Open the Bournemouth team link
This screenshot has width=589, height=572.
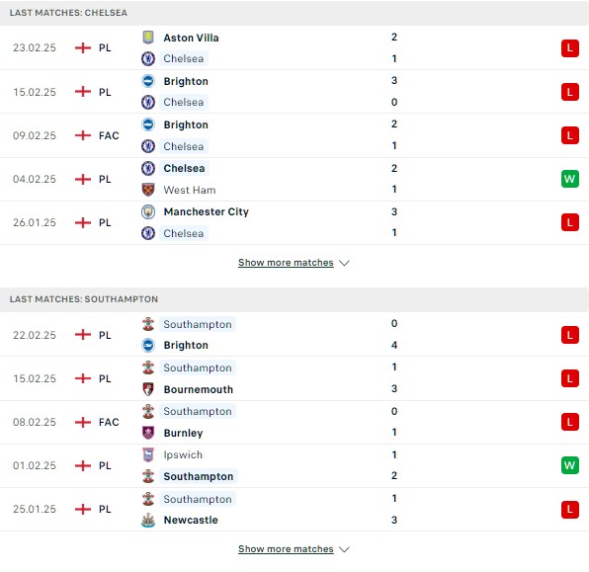coord(199,389)
